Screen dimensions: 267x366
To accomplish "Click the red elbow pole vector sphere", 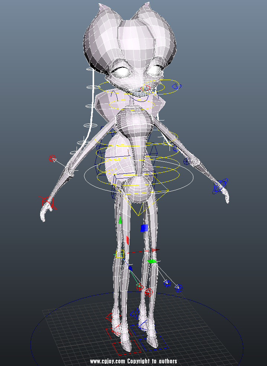I will coord(52,158).
